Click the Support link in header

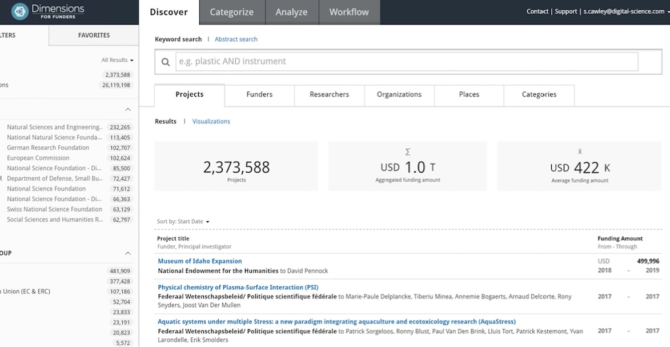565,11
